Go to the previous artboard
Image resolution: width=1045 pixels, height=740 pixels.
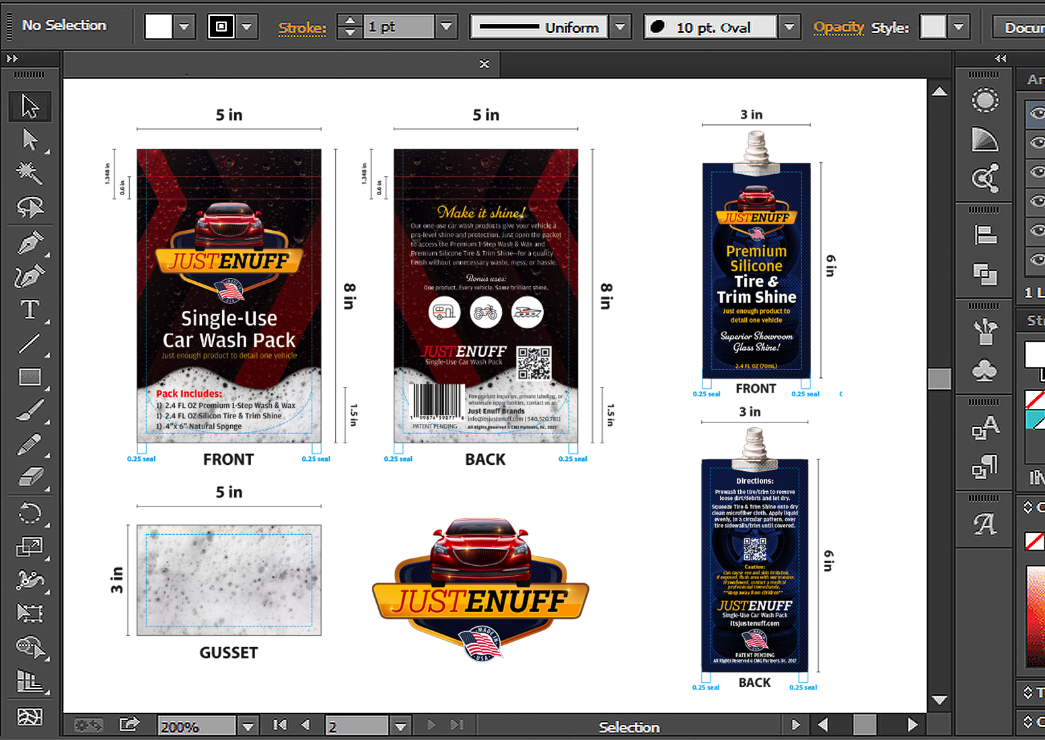pyautogui.click(x=305, y=725)
